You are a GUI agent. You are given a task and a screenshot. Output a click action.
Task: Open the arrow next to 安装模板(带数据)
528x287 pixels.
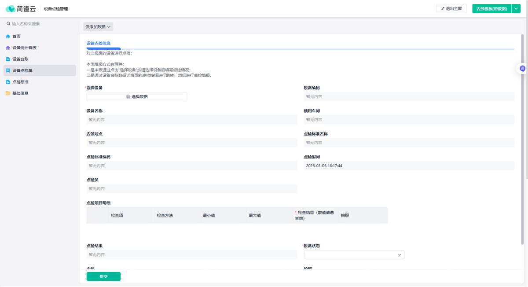516,9
